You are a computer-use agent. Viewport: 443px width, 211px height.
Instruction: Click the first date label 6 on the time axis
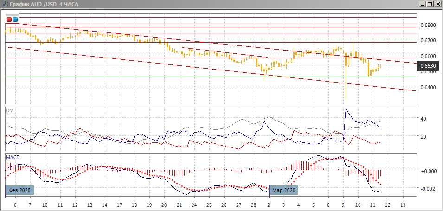pos(15,205)
